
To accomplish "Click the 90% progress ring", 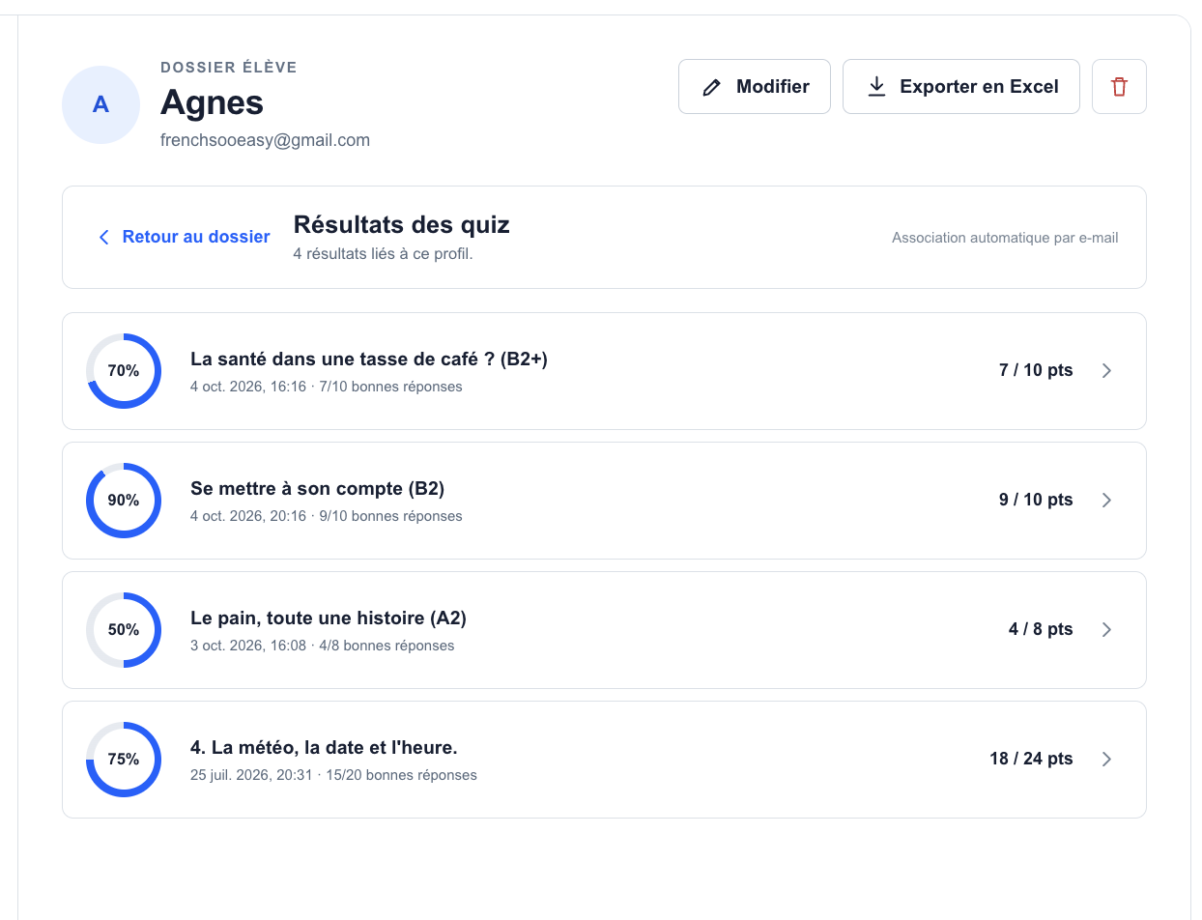I will 124,501.
